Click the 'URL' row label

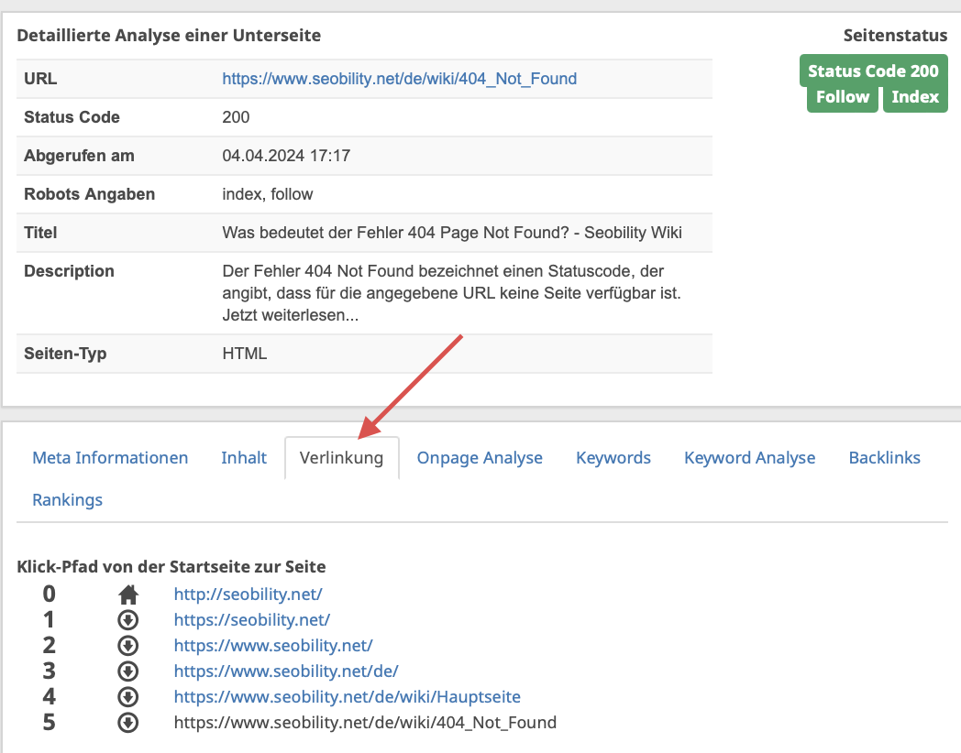[40, 79]
